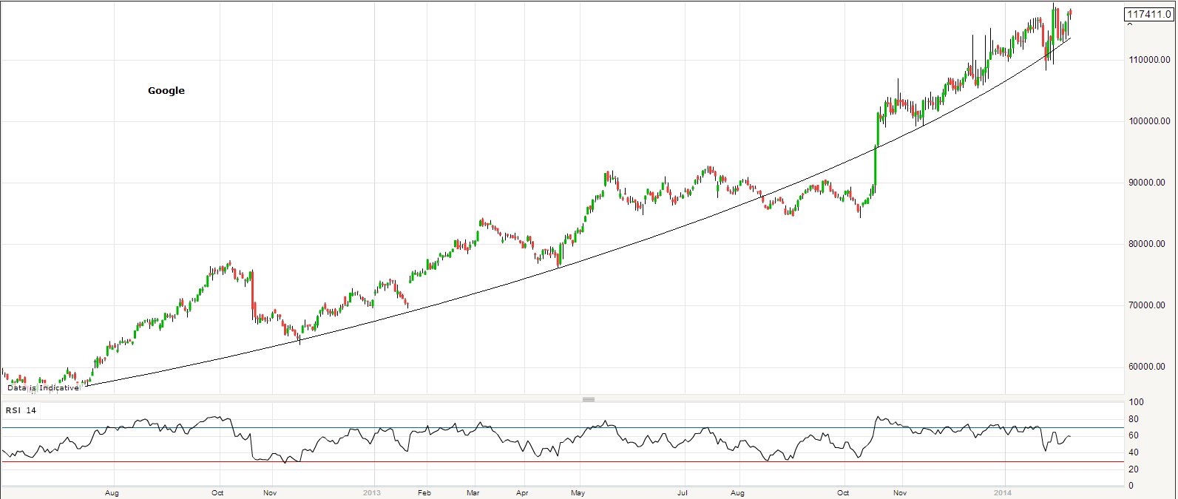Image resolution: width=1178 pixels, height=499 pixels.
Task: Click the Mar label on time axis
Action: 473,492
